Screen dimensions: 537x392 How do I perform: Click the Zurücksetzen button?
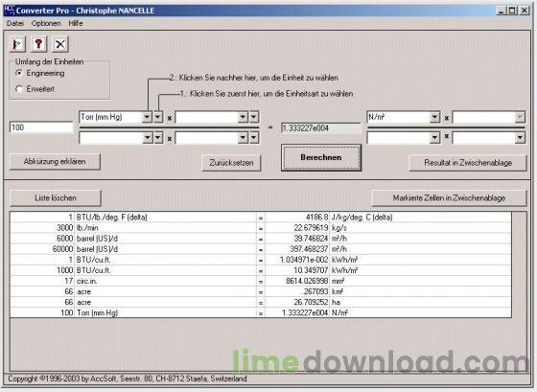click(x=231, y=163)
